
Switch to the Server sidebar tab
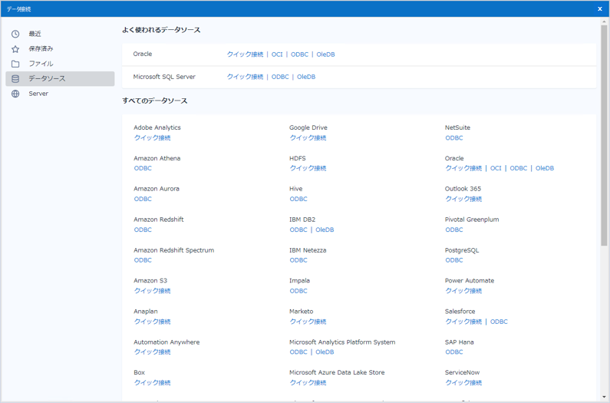[60, 94]
